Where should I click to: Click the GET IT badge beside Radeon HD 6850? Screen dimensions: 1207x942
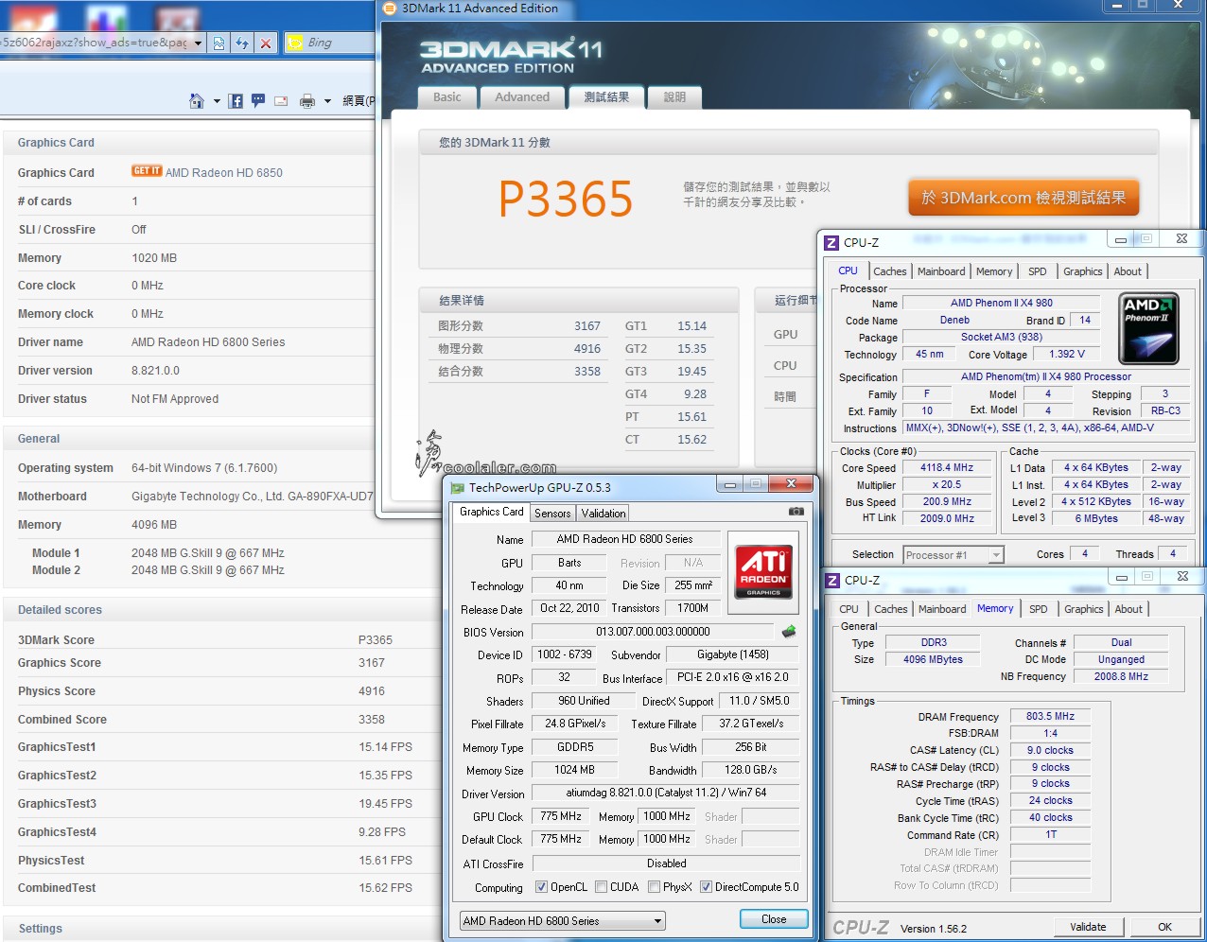coord(147,171)
